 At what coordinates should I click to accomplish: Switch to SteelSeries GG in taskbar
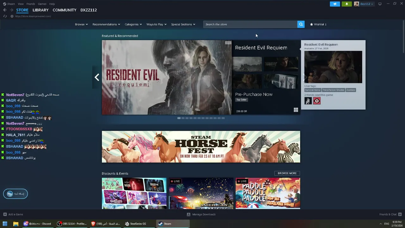pos(135,224)
